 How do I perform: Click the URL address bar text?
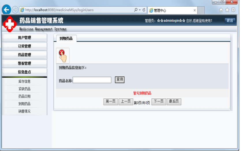59,10
